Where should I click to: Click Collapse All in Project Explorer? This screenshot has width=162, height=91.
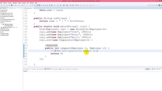[10, 8]
